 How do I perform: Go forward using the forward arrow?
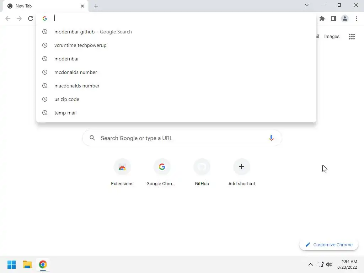tap(19, 18)
